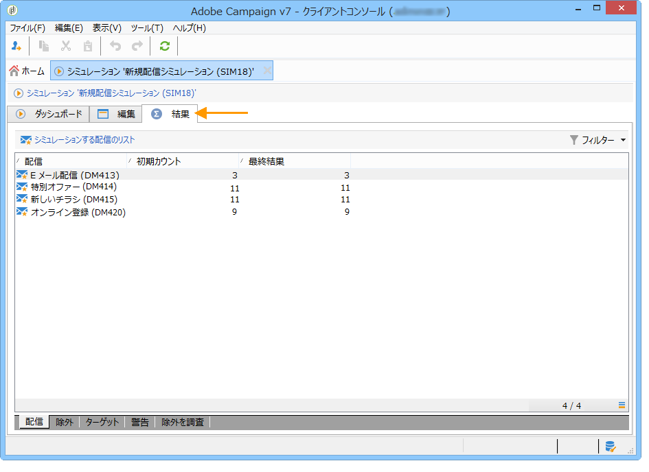
Task: Select the 結果 tab
Action: click(x=170, y=114)
